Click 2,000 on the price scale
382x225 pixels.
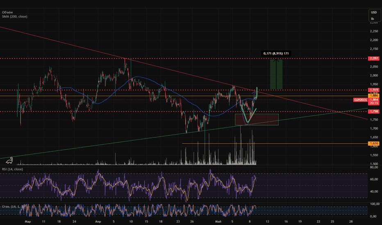(x=374, y=75)
